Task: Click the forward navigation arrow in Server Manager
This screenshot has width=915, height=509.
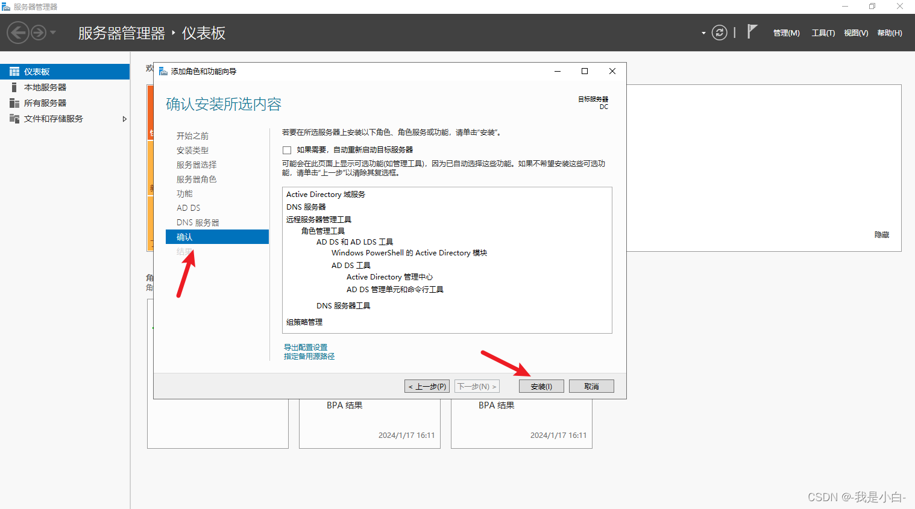Action: coord(39,33)
